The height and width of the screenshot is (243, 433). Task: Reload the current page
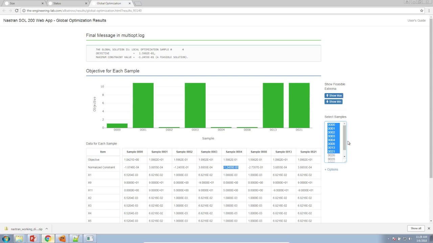click(x=17, y=10)
